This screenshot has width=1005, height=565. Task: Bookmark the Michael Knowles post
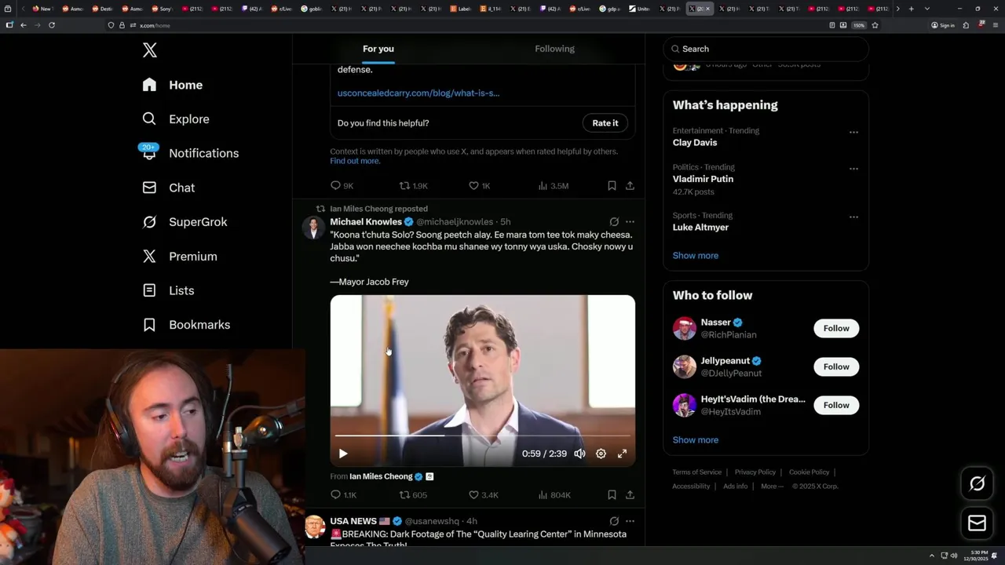click(x=612, y=495)
